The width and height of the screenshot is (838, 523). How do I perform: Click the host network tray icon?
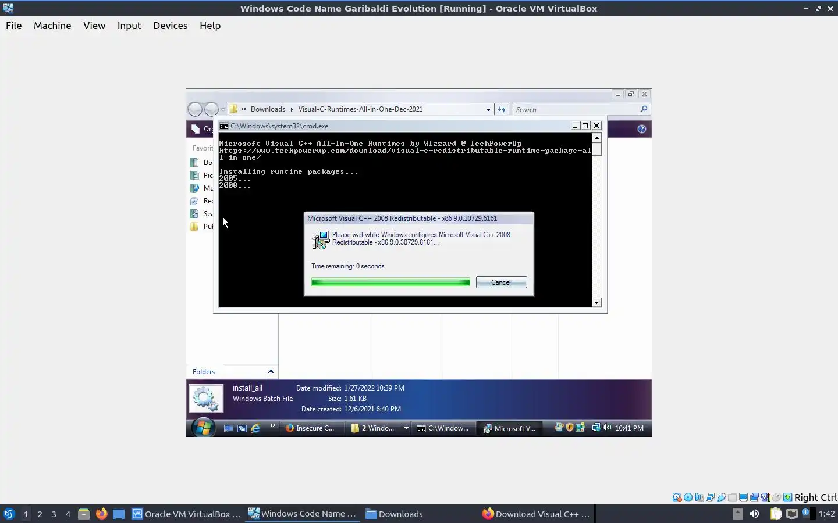click(791, 514)
